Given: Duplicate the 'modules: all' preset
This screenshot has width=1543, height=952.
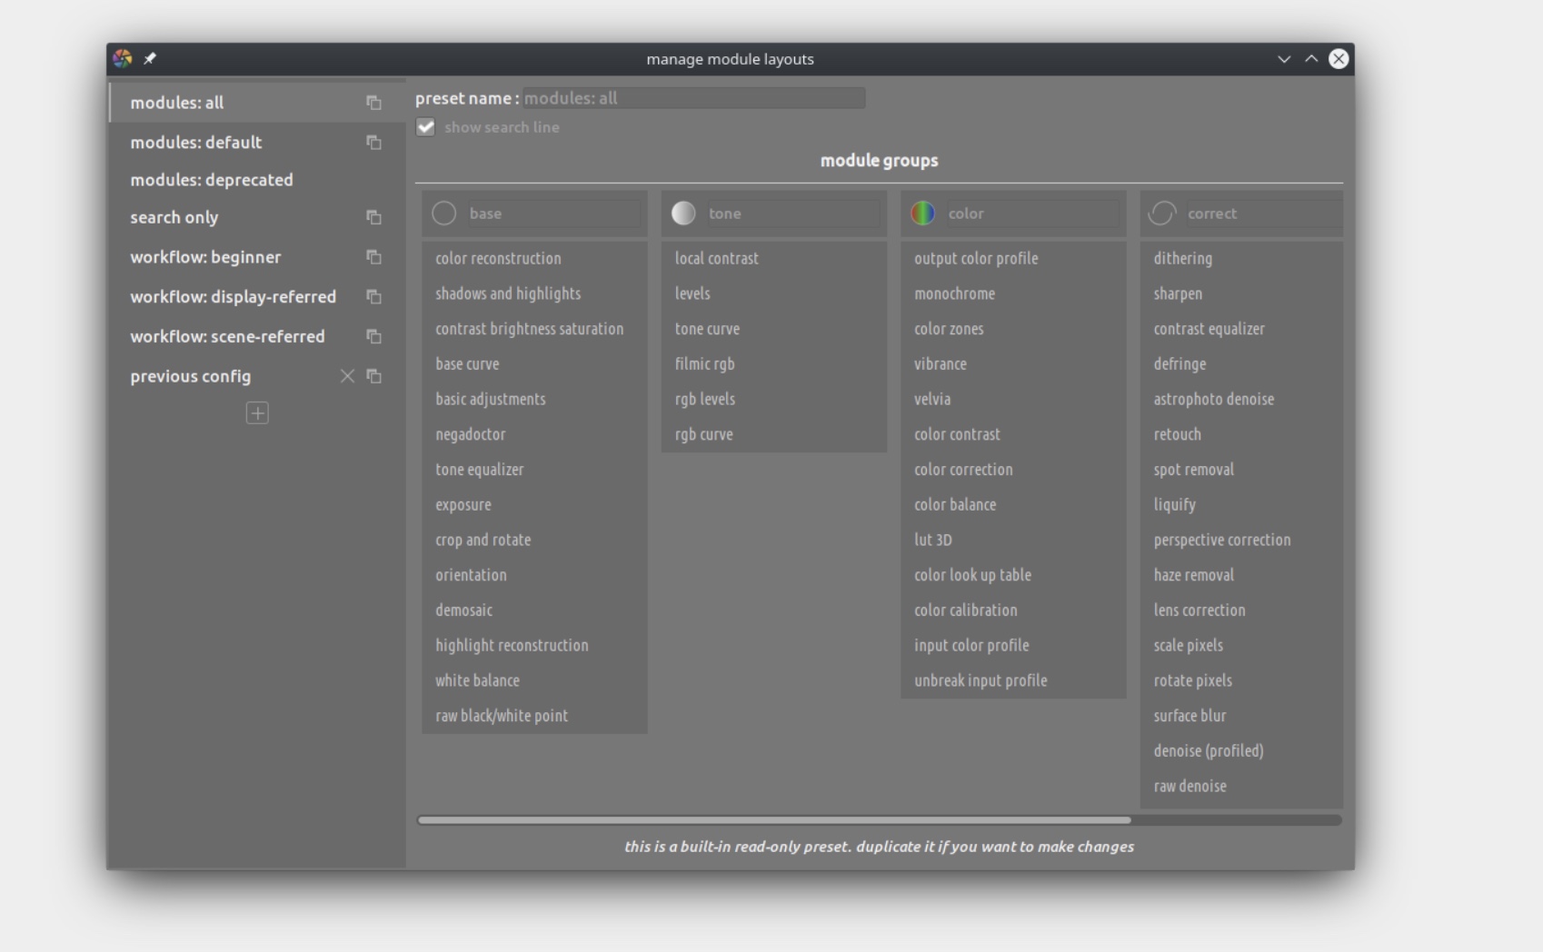Looking at the screenshot, I should tap(373, 103).
